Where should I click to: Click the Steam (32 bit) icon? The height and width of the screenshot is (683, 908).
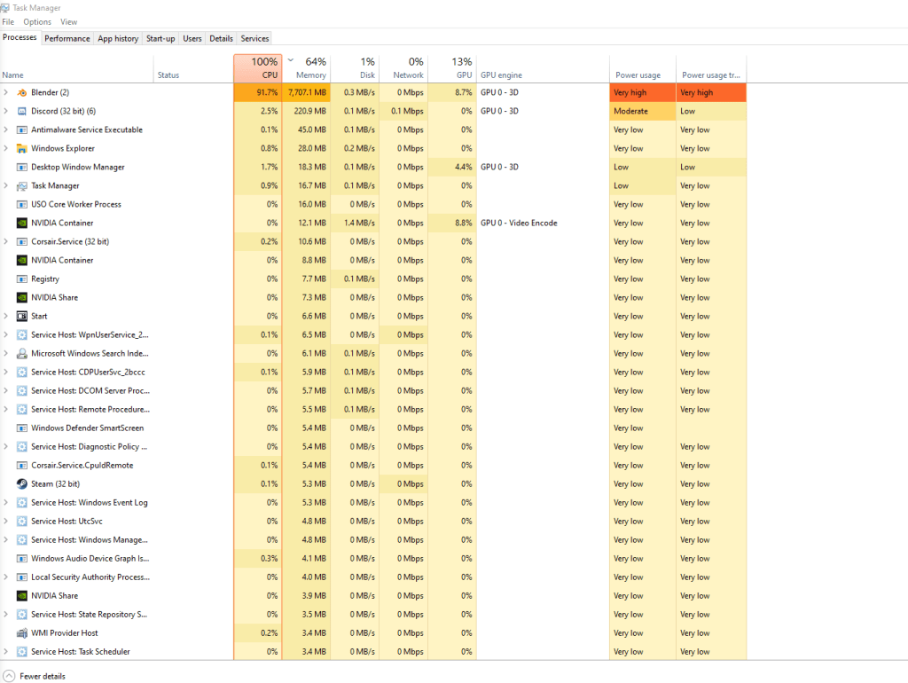(x=22, y=483)
